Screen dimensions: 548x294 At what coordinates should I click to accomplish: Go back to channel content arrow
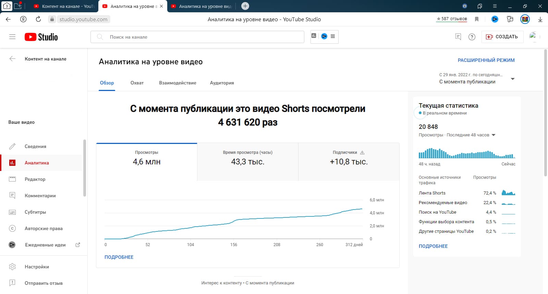point(12,59)
